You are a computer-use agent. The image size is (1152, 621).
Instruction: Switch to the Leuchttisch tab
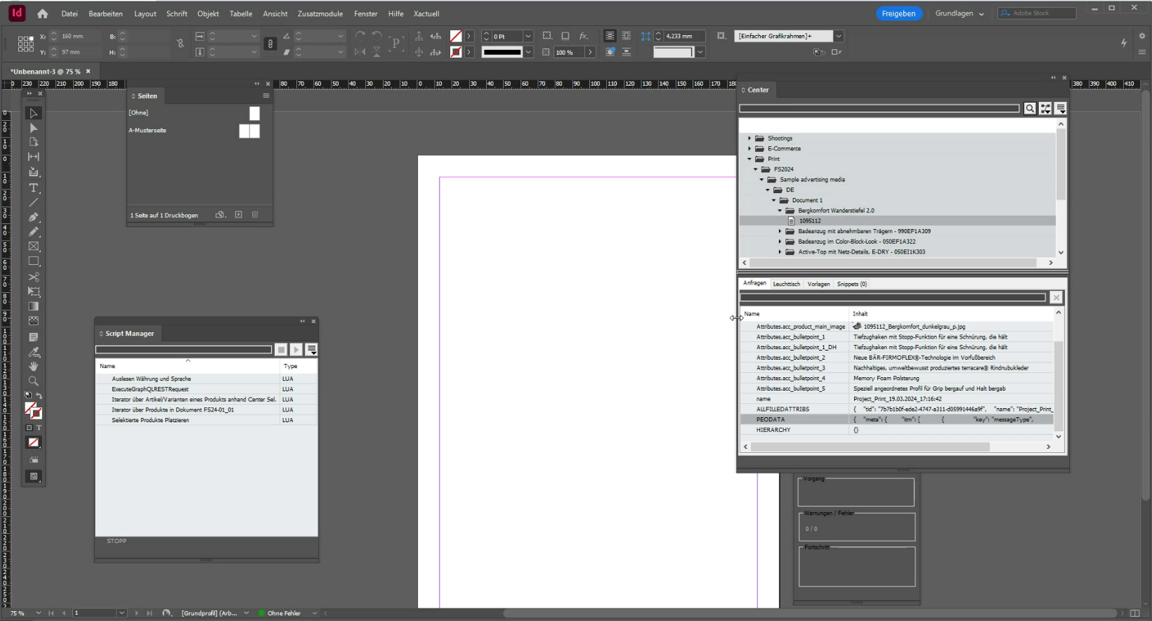(786, 284)
